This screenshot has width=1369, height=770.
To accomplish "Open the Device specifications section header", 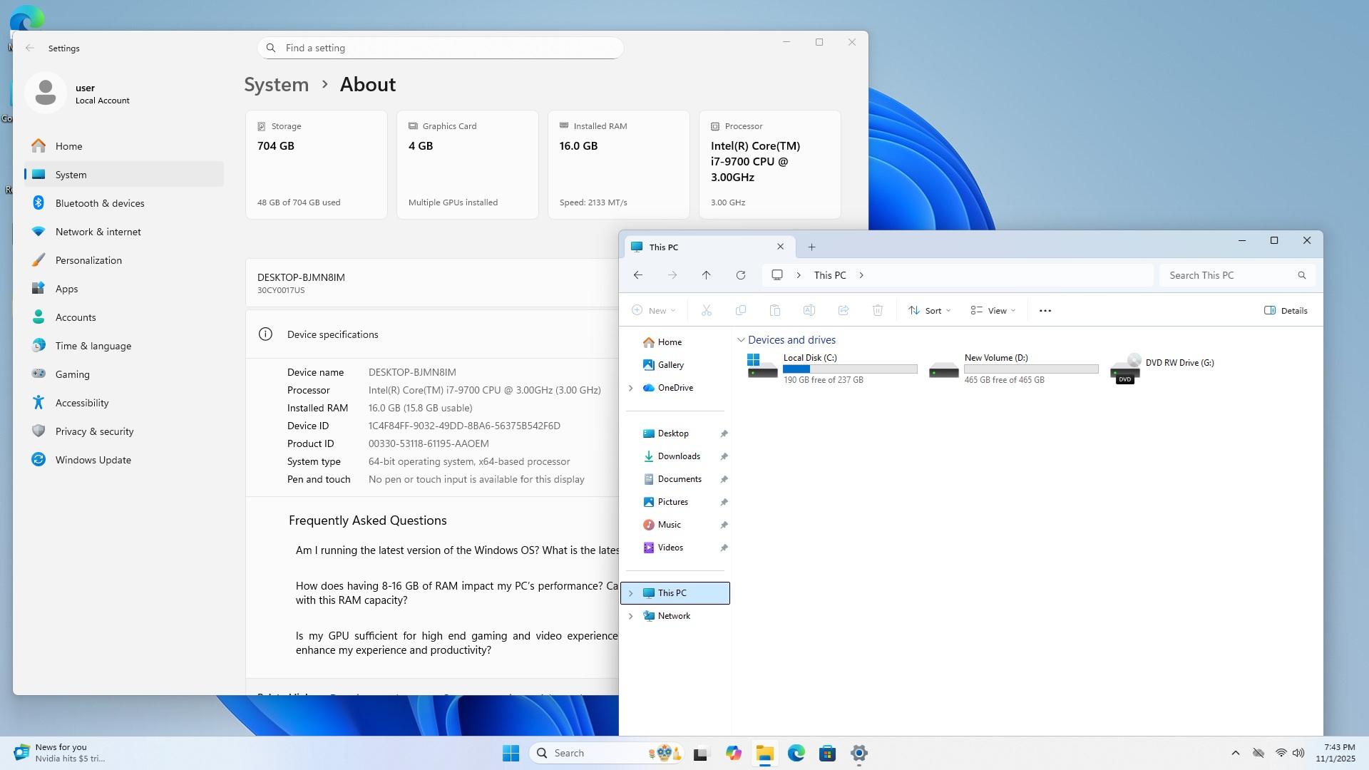I will [432, 334].
